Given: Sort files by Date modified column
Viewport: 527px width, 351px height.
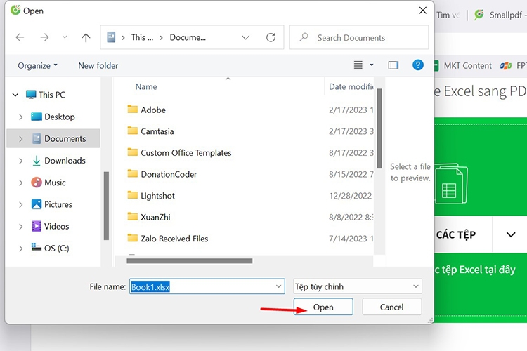Looking at the screenshot, I should 351,86.
